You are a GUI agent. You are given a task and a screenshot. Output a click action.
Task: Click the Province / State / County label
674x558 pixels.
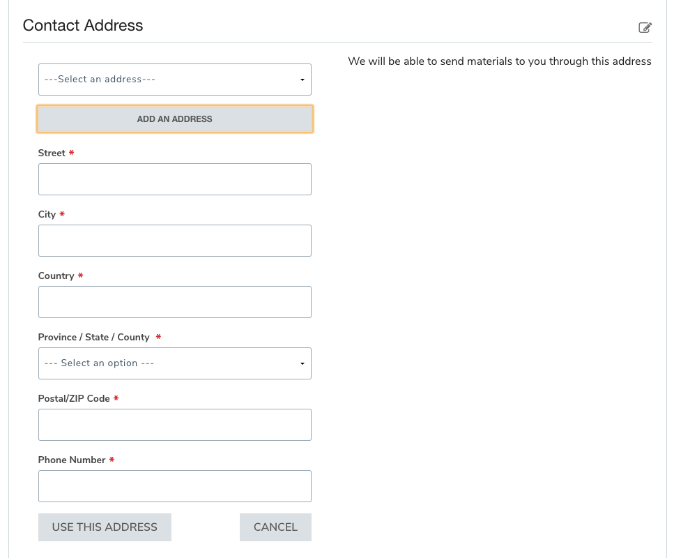pyautogui.click(x=93, y=337)
